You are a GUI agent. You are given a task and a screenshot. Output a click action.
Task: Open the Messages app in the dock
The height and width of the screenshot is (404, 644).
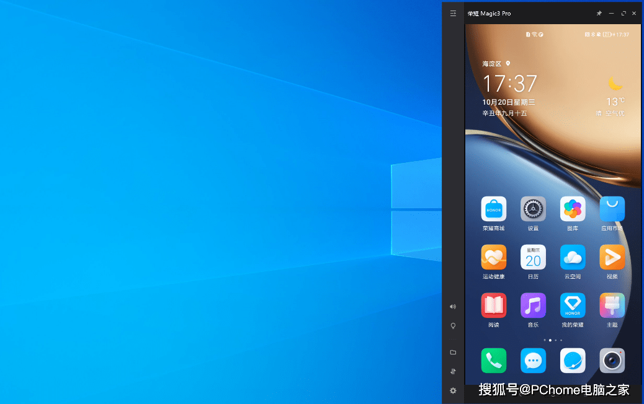533,361
